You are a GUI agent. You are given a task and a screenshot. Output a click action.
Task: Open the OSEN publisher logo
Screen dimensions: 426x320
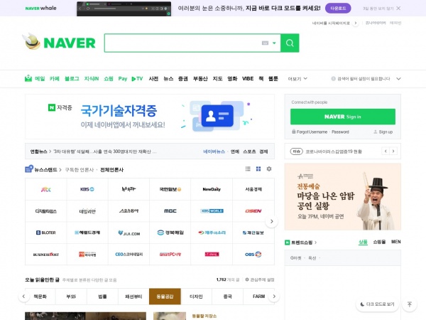253,211
